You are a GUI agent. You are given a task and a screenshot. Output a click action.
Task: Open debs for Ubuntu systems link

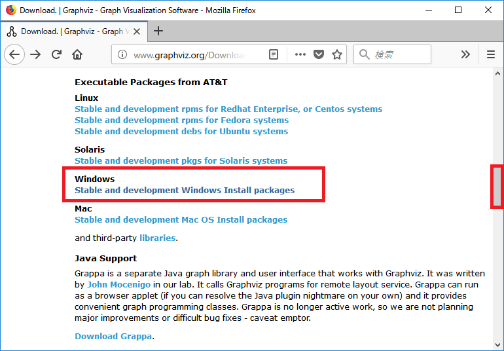[x=181, y=131]
